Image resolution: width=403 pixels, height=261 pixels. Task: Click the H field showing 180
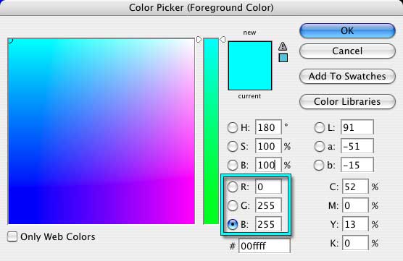click(268, 127)
